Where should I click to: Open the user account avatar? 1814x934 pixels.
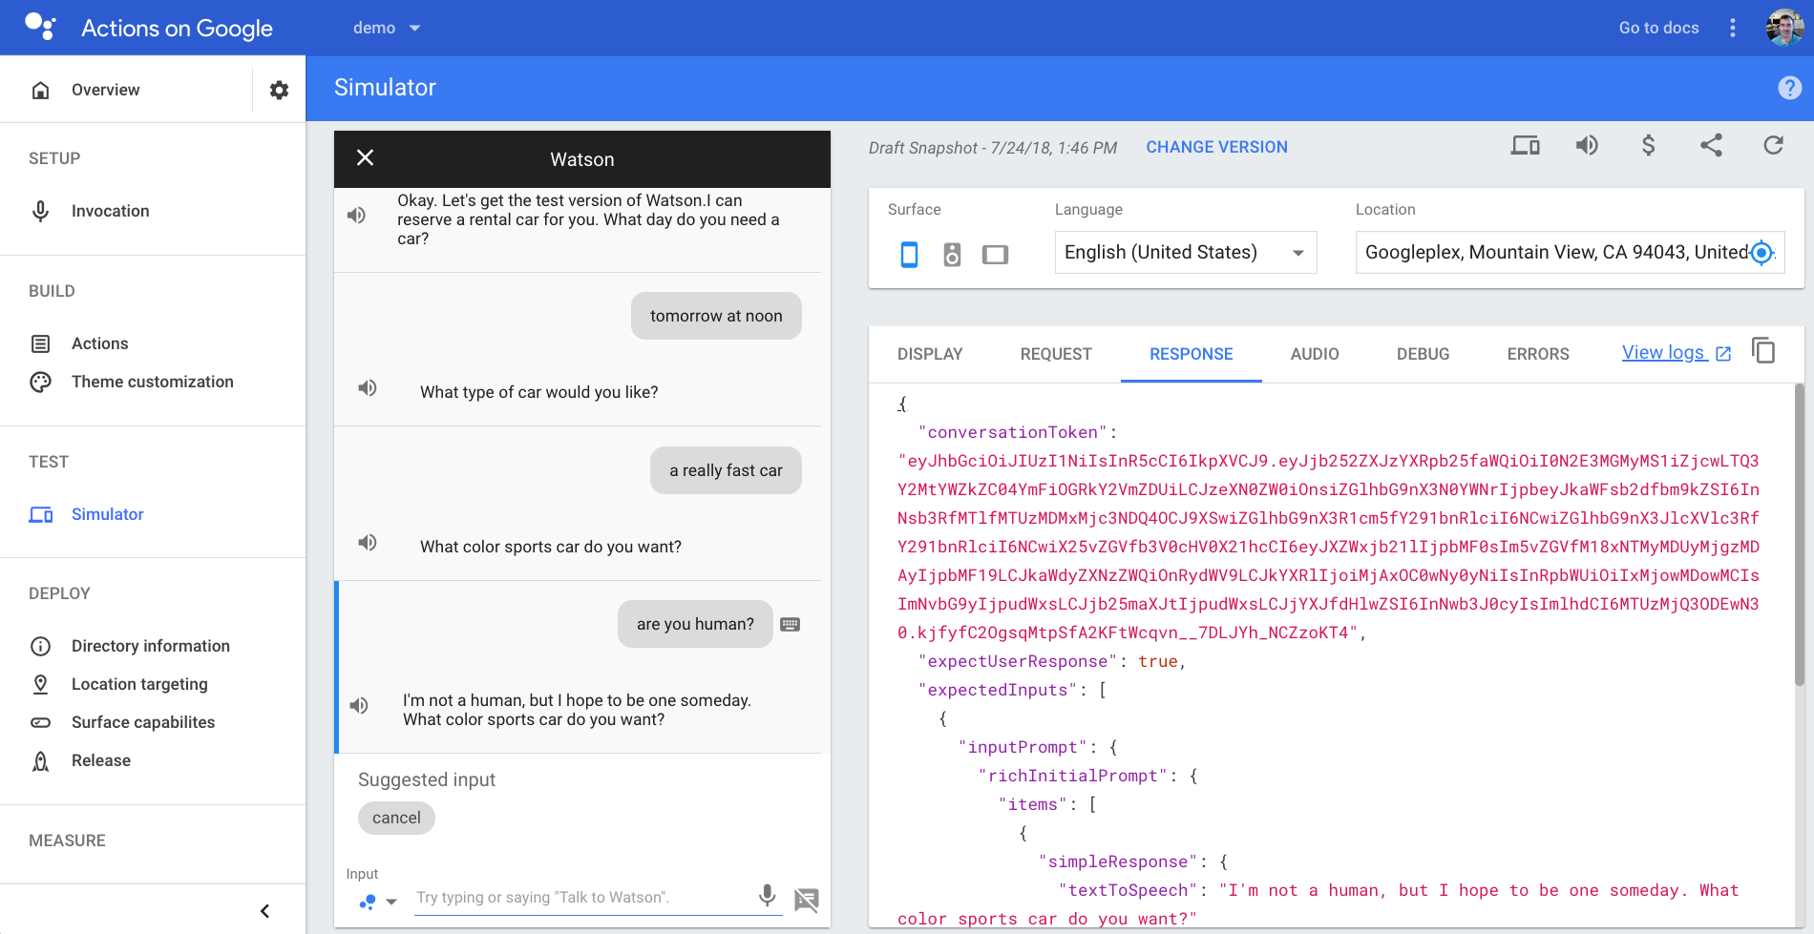coord(1784,28)
